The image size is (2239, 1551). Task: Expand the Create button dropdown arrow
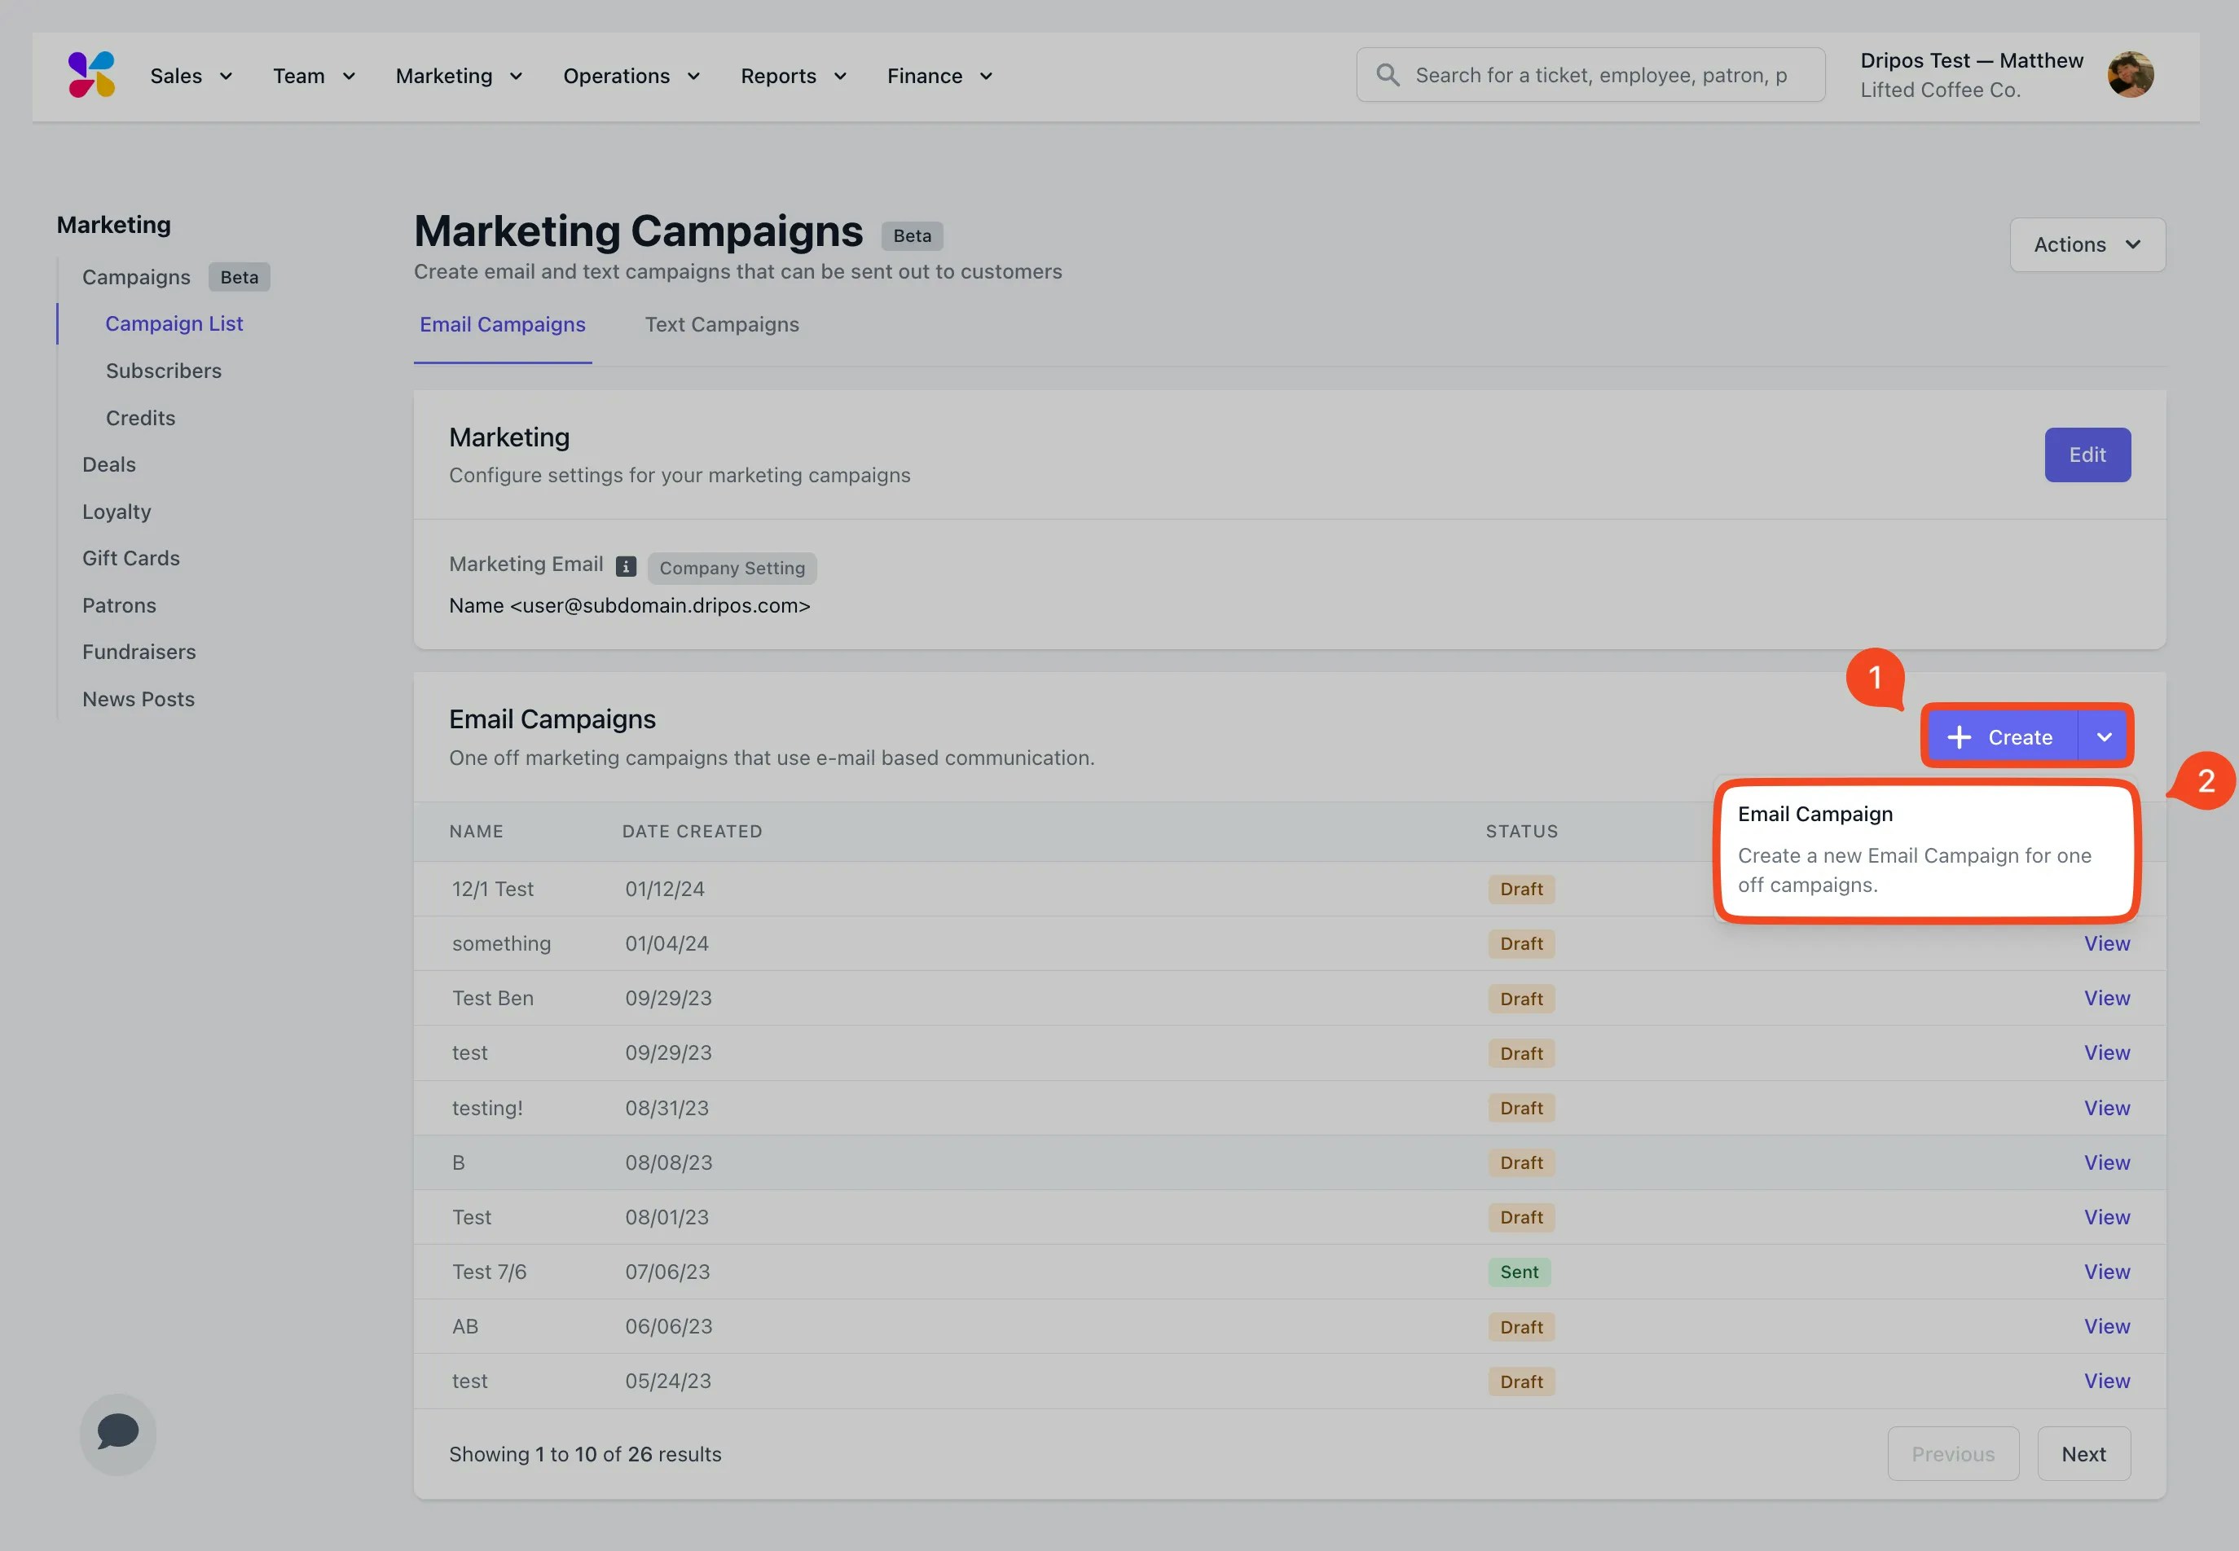coord(2104,736)
